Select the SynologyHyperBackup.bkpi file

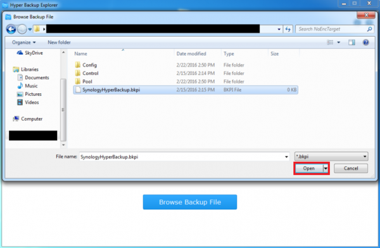click(186, 90)
